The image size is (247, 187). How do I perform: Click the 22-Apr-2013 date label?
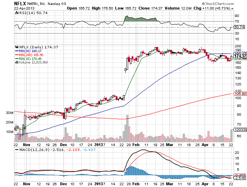(x=24, y=8)
